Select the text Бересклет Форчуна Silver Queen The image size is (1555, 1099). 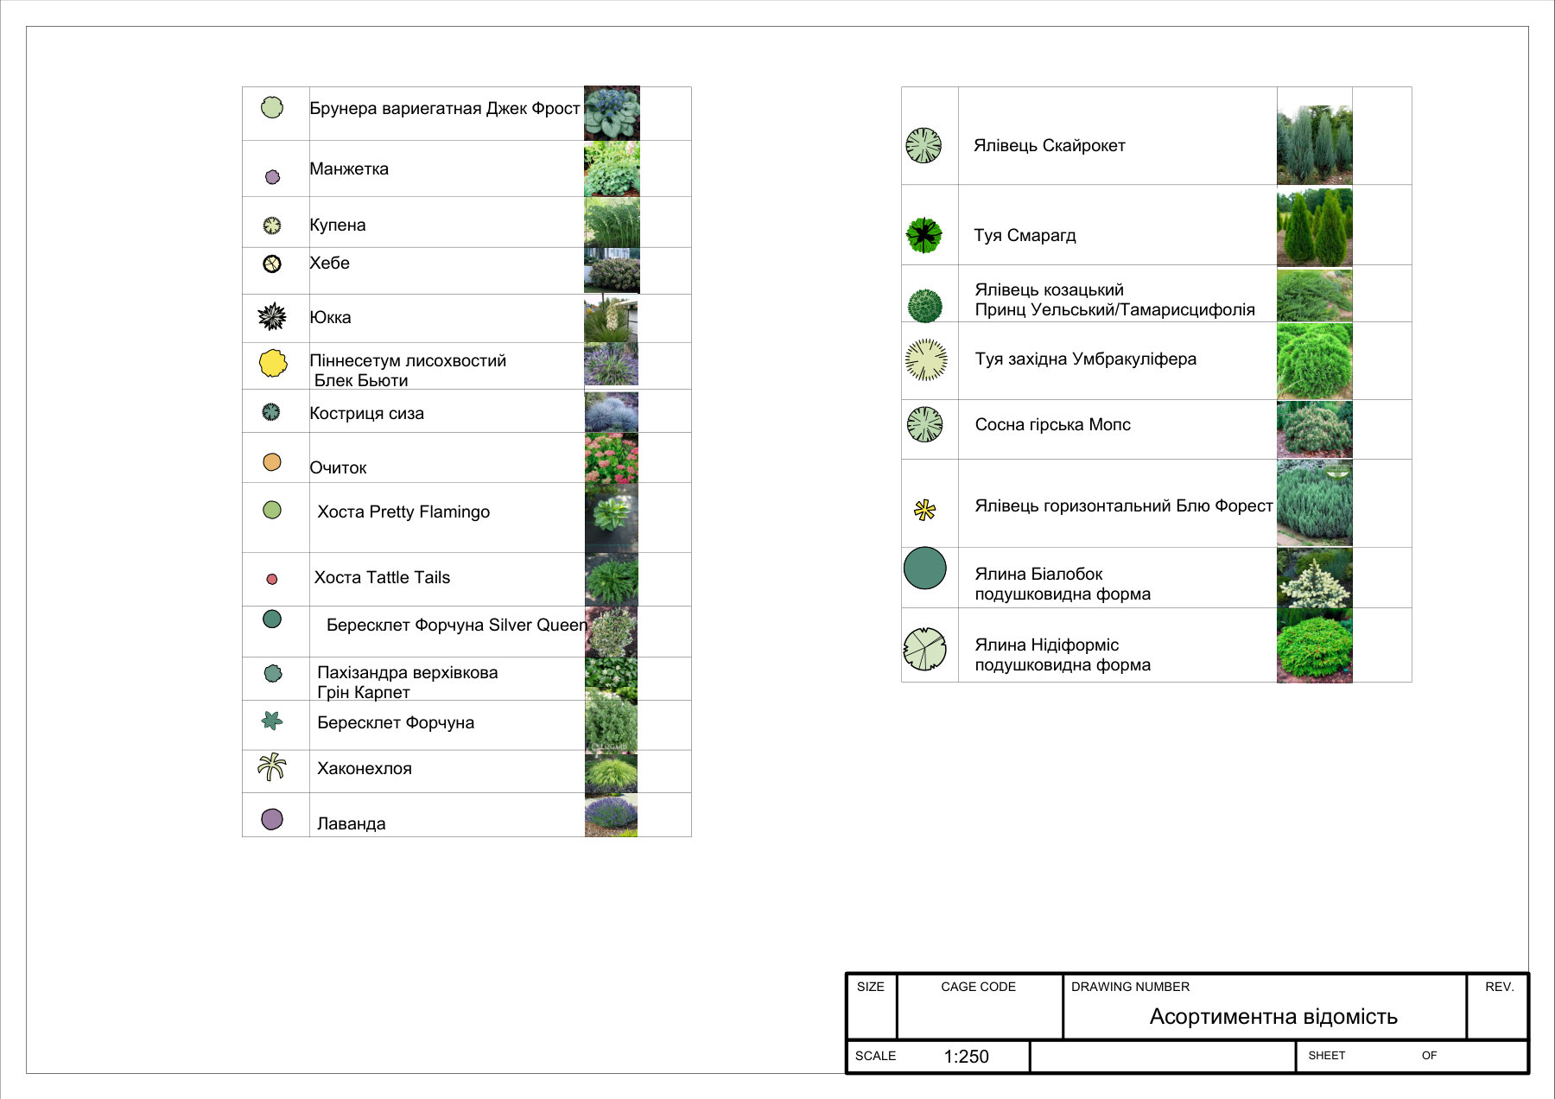tap(457, 625)
